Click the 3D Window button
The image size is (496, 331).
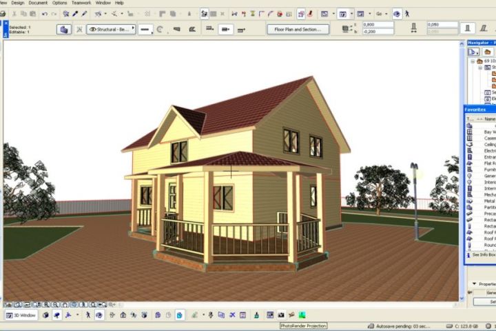[x=21, y=315]
